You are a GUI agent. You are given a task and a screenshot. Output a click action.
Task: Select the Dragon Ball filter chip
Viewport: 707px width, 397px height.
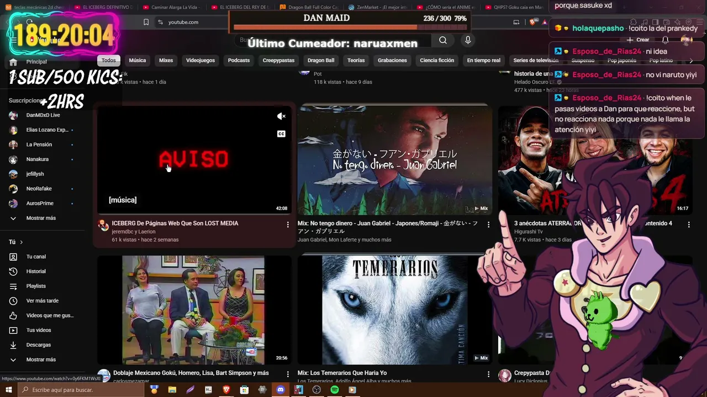(321, 61)
